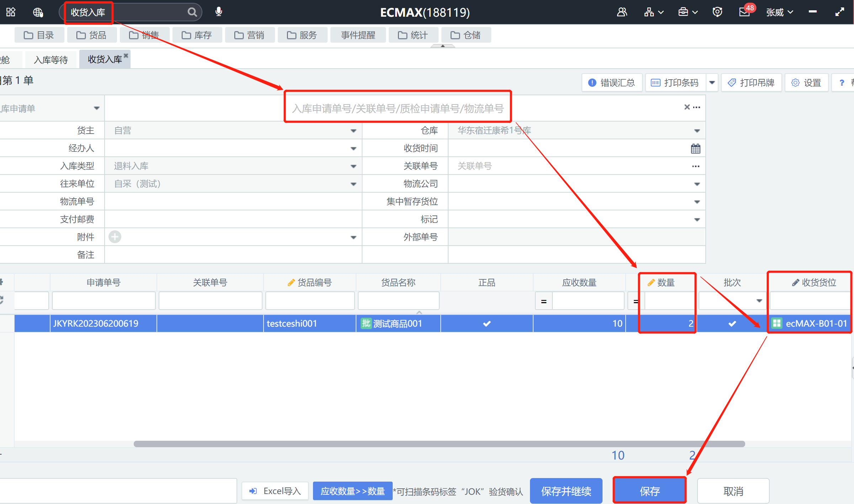
Task: Expand the 仓库 dropdown
Action: point(697,130)
